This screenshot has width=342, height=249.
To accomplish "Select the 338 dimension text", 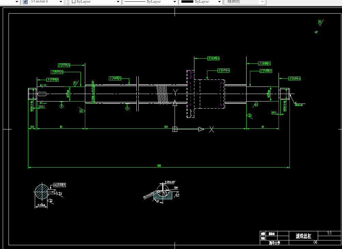I will (166, 127).
